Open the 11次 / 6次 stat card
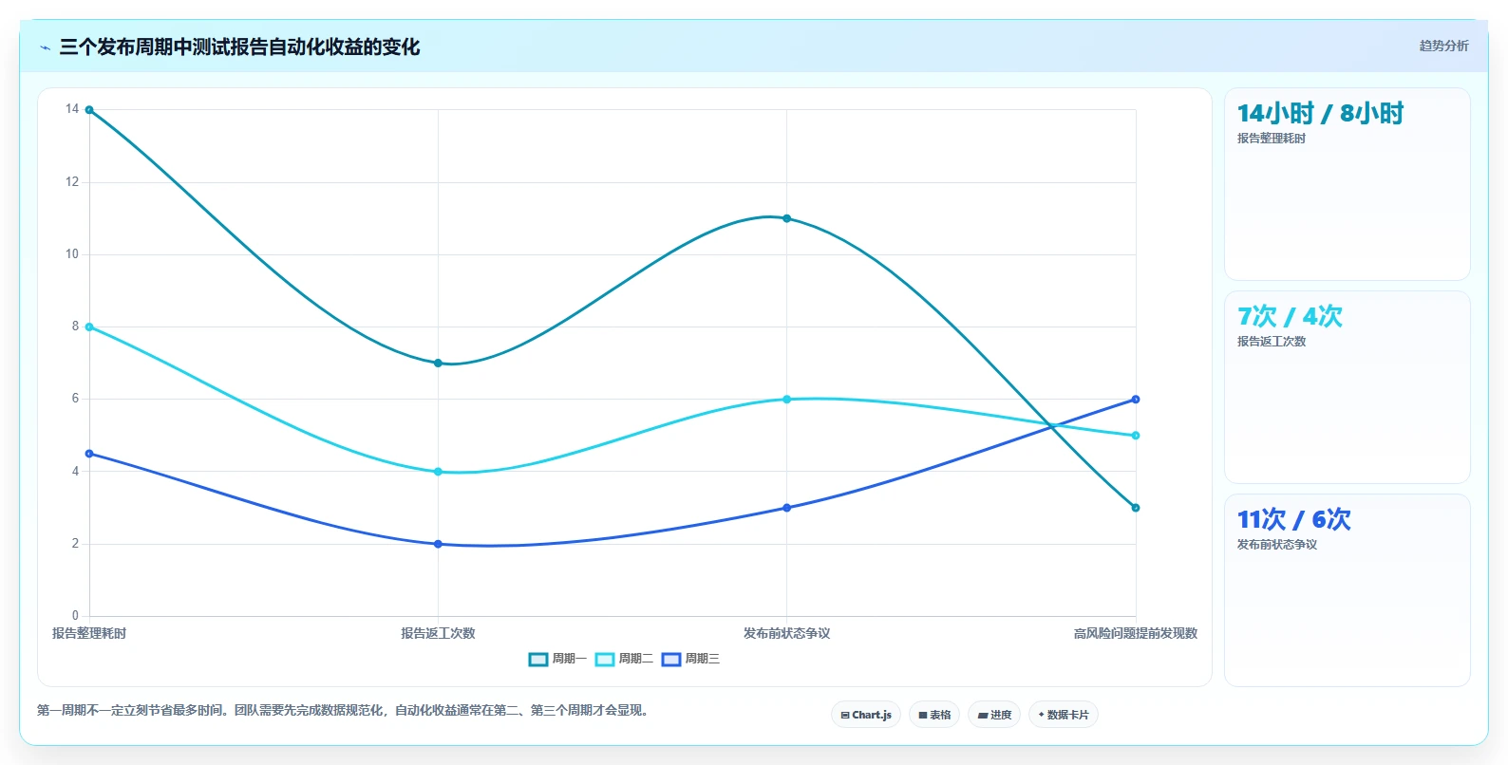The image size is (1508, 765). coord(1347,590)
